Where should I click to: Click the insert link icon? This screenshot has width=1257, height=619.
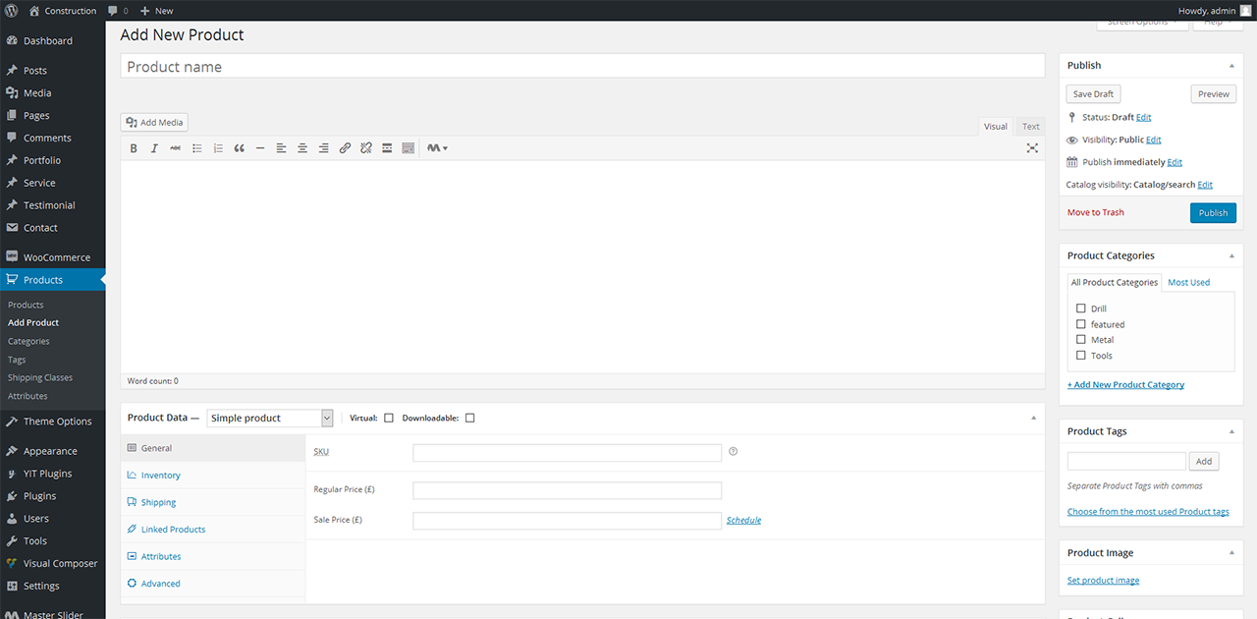click(x=345, y=148)
